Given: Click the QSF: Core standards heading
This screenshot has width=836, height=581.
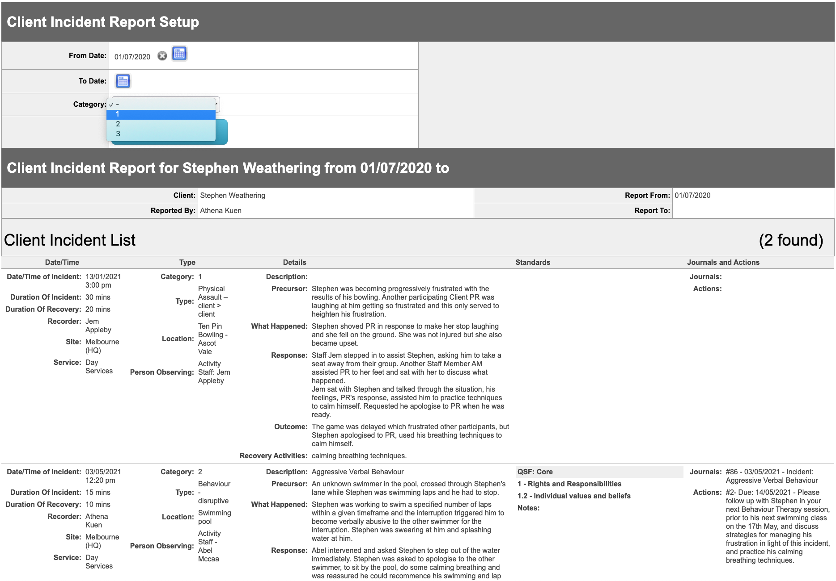Looking at the screenshot, I should pos(535,472).
